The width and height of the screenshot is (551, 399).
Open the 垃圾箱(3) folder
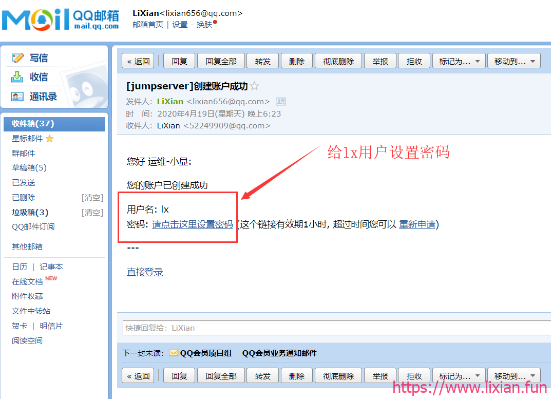pos(30,212)
